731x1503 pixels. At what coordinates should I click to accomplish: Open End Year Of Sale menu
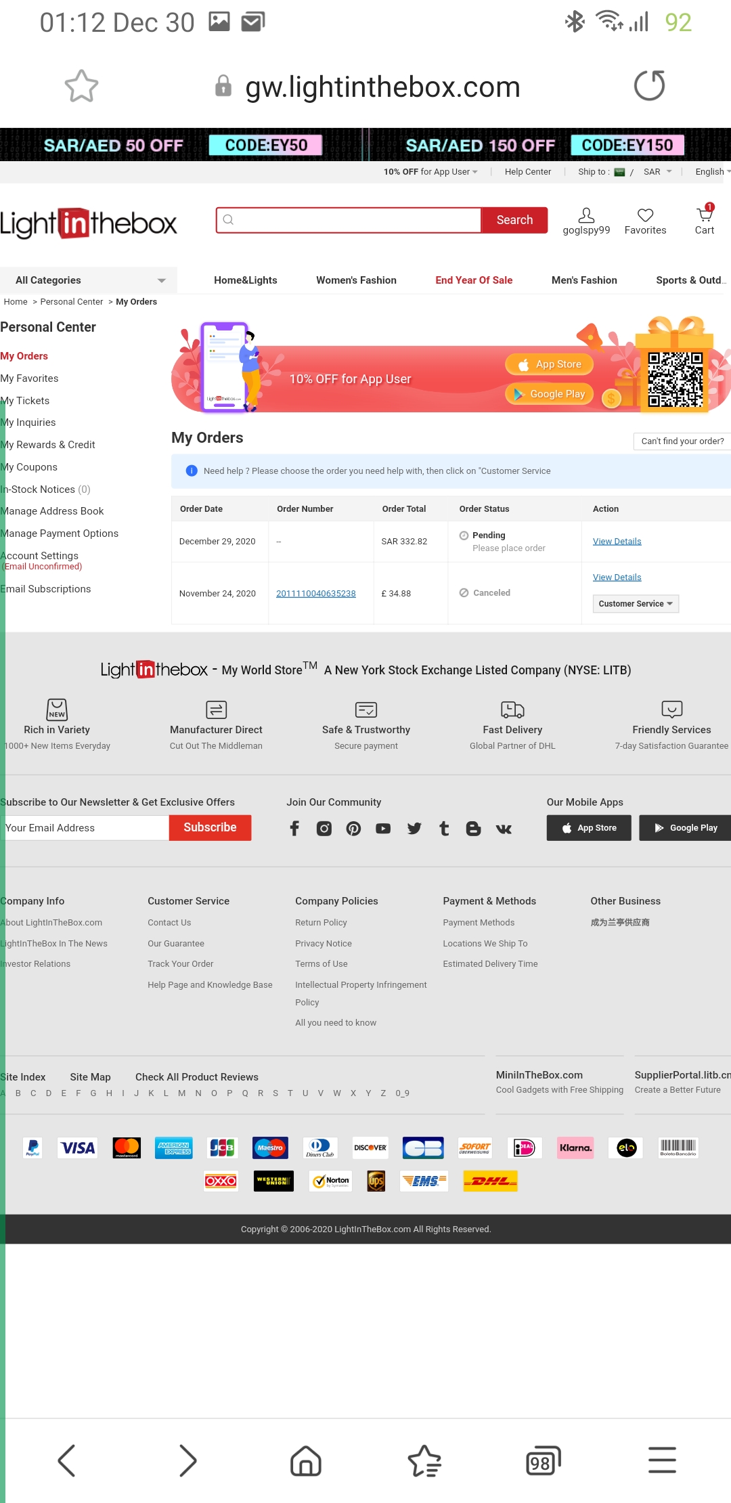pos(474,280)
